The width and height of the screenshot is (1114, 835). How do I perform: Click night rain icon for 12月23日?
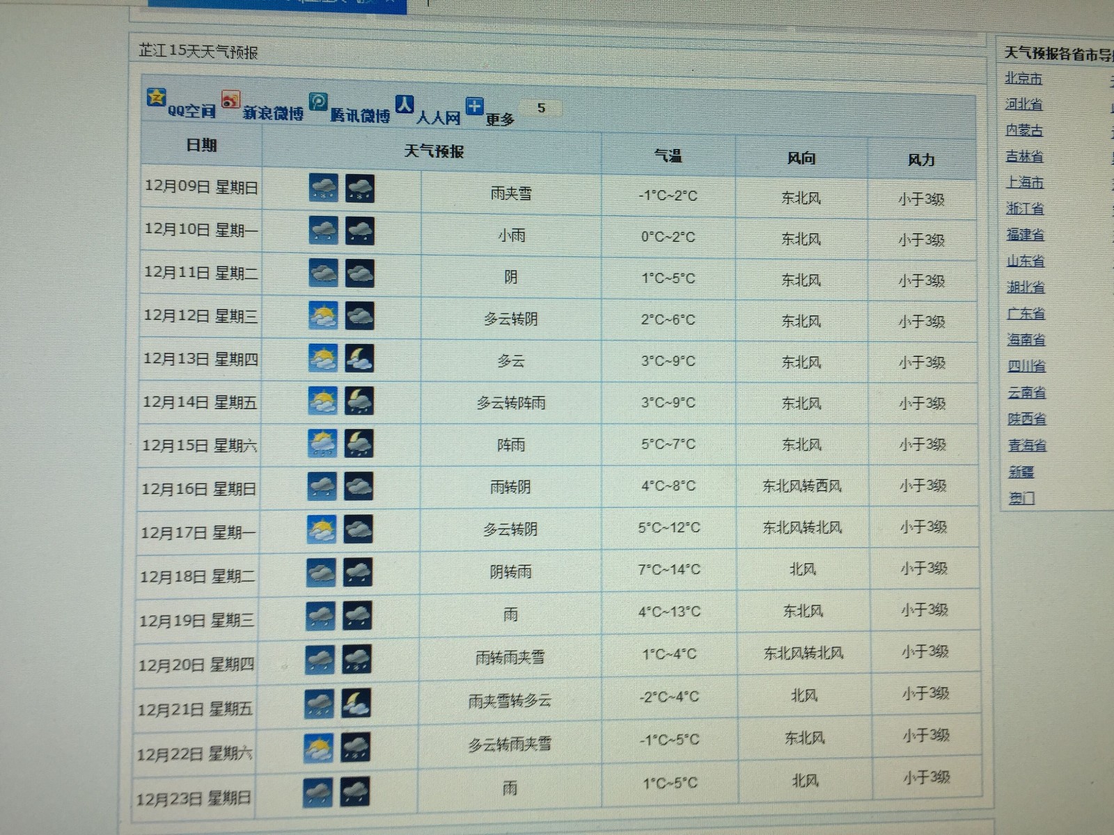(x=355, y=793)
